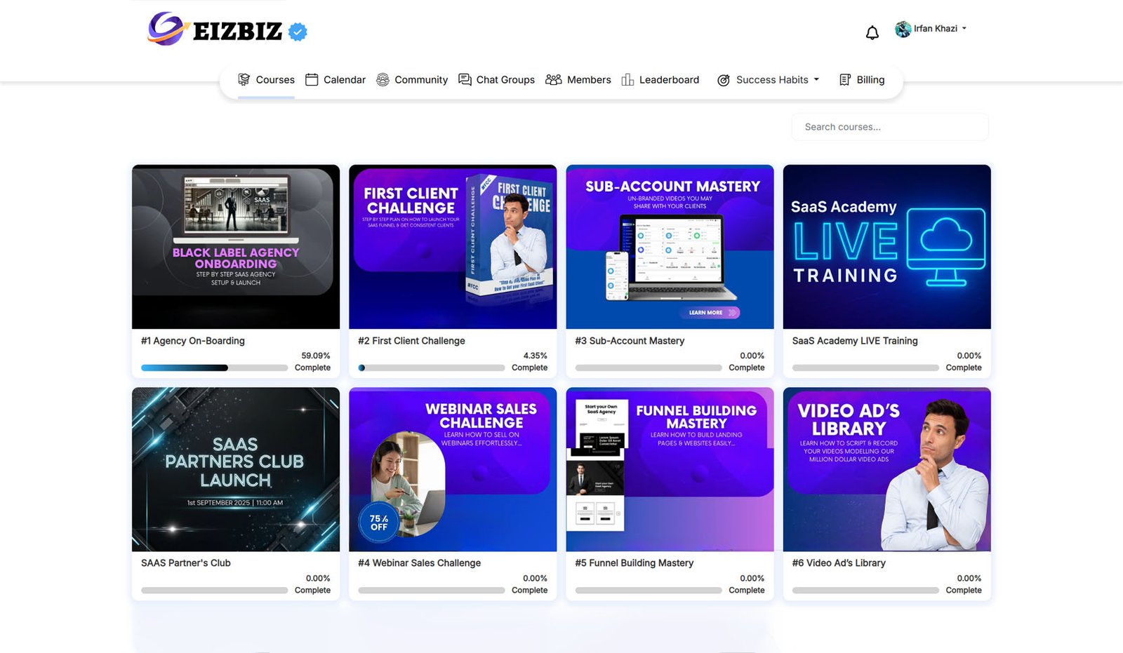Open the Leaderboard chart icon

pos(627,79)
